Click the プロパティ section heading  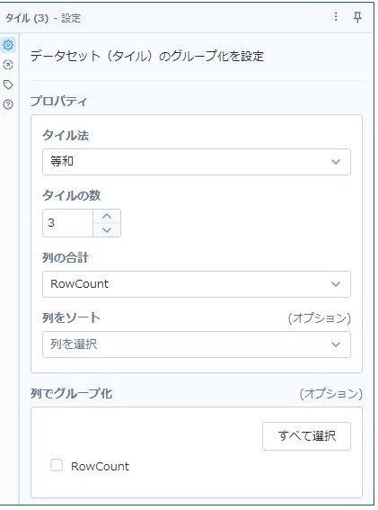click(x=58, y=101)
